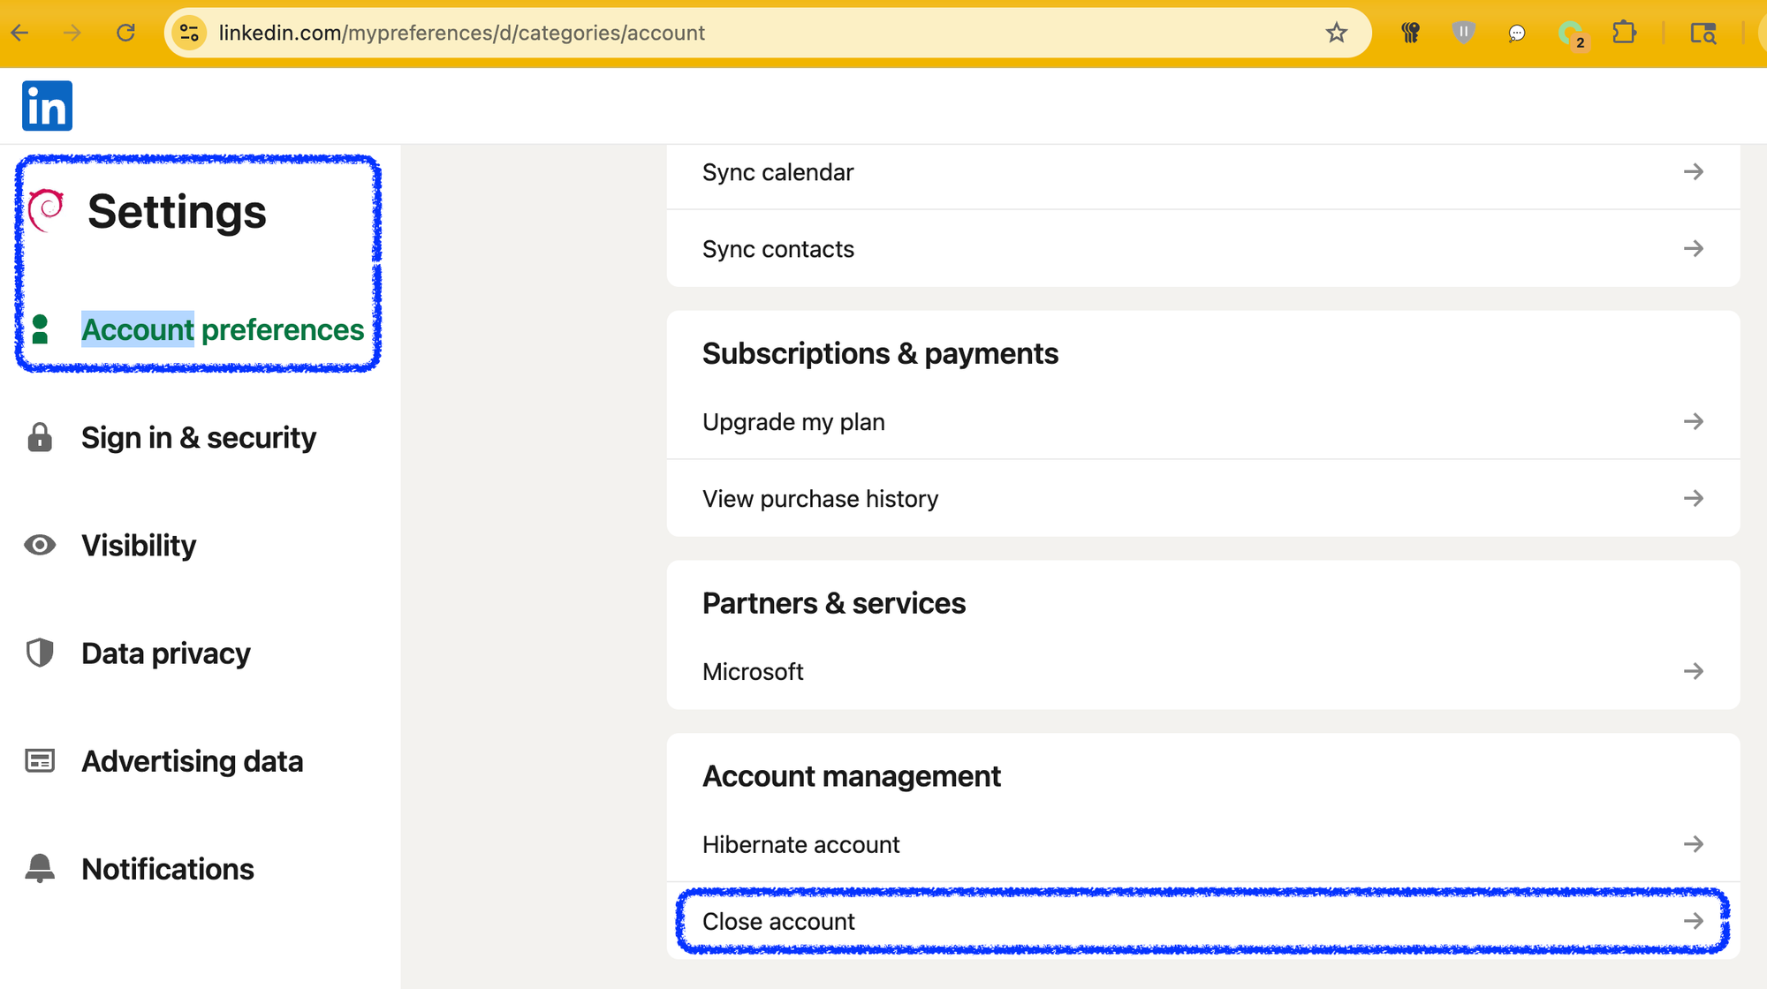Open Close account option
1767x989 pixels.
pyautogui.click(x=1203, y=921)
